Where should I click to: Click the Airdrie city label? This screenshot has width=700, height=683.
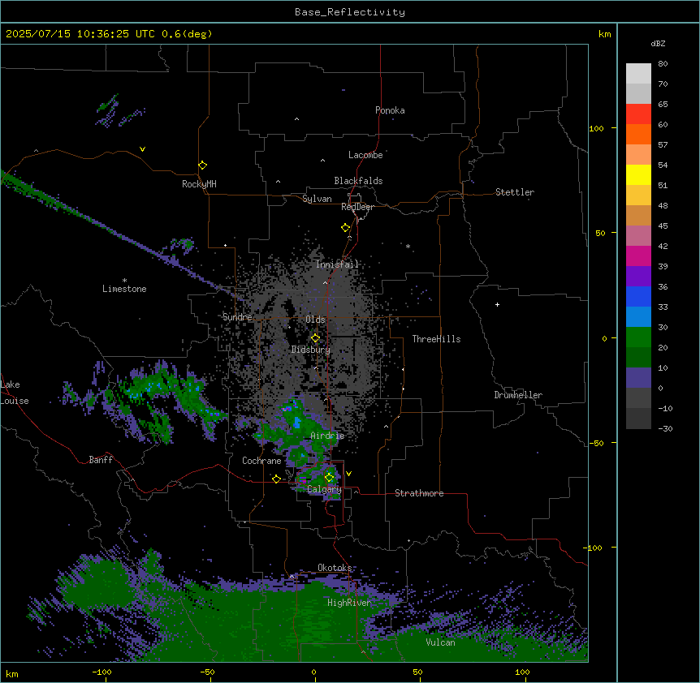(328, 436)
